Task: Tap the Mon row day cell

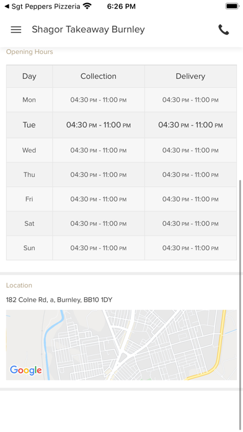Action: [29, 100]
